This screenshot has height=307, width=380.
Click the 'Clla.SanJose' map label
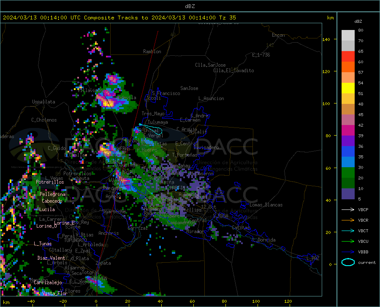point(210,65)
